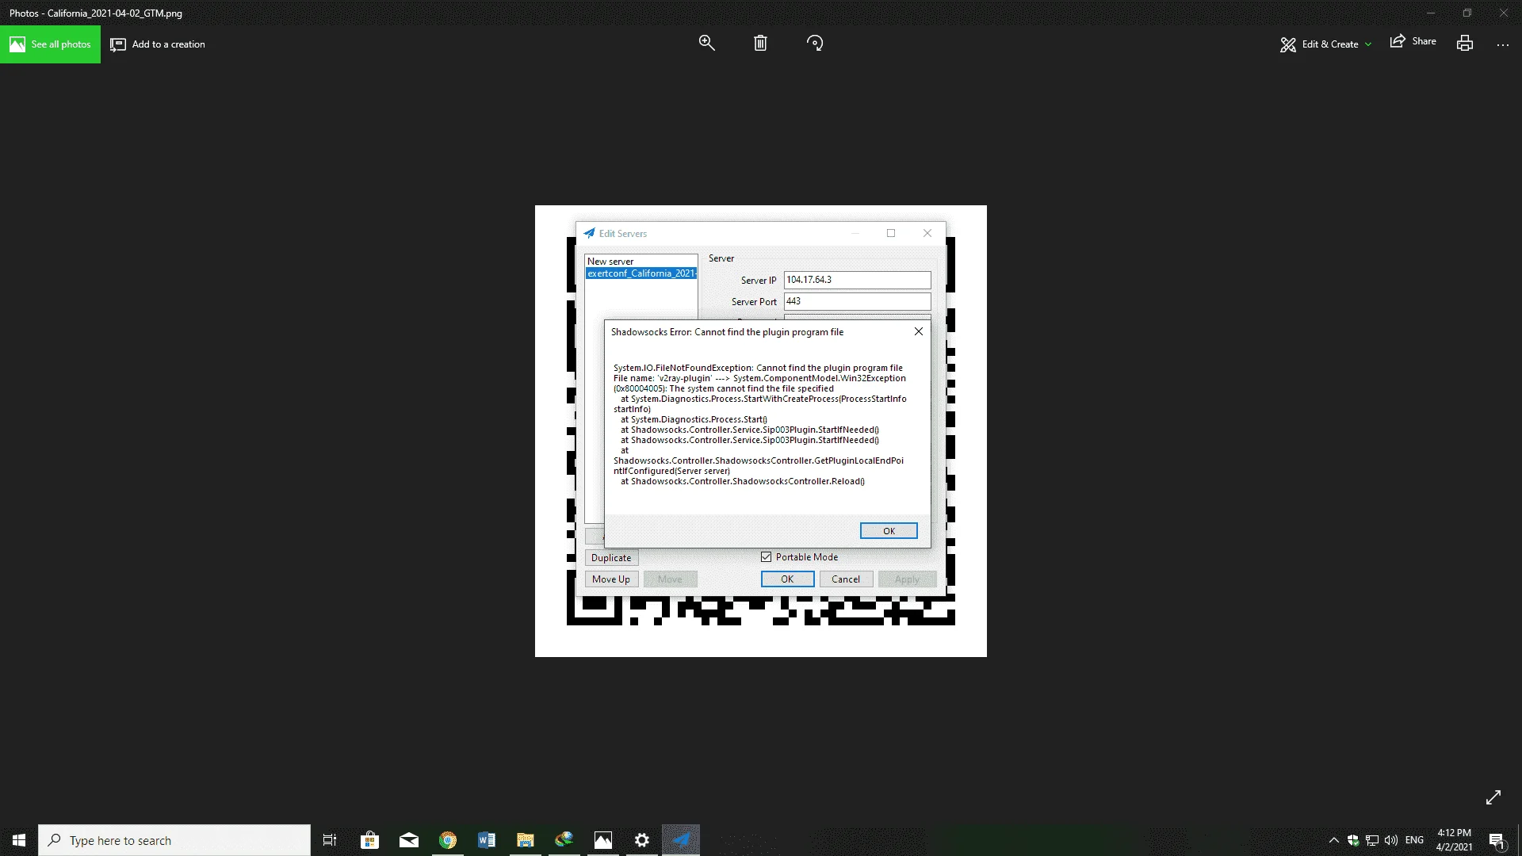Screen dimensions: 1522x856
Task: Click the displayed screenshot image
Action: pyautogui.click(x=761, y=431)
